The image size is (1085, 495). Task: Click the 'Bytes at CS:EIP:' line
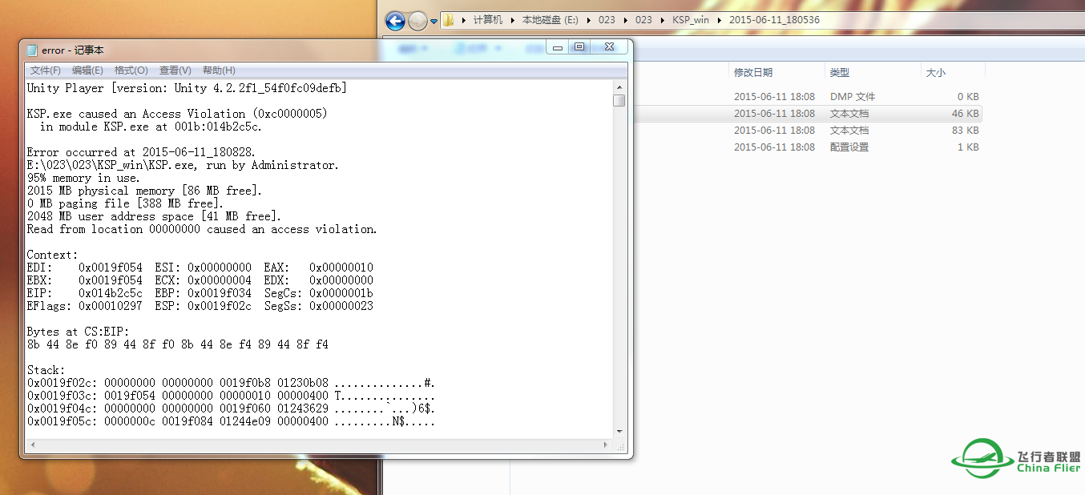tap(78, 332)
